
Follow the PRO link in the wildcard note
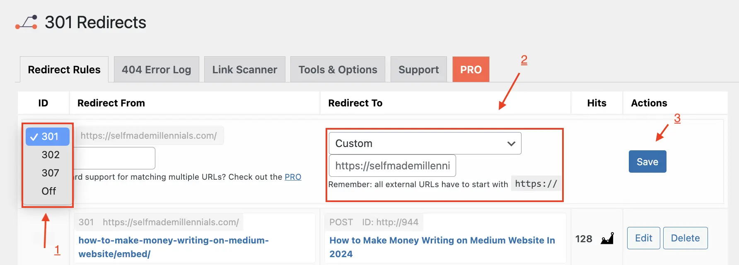click(293, 177)
